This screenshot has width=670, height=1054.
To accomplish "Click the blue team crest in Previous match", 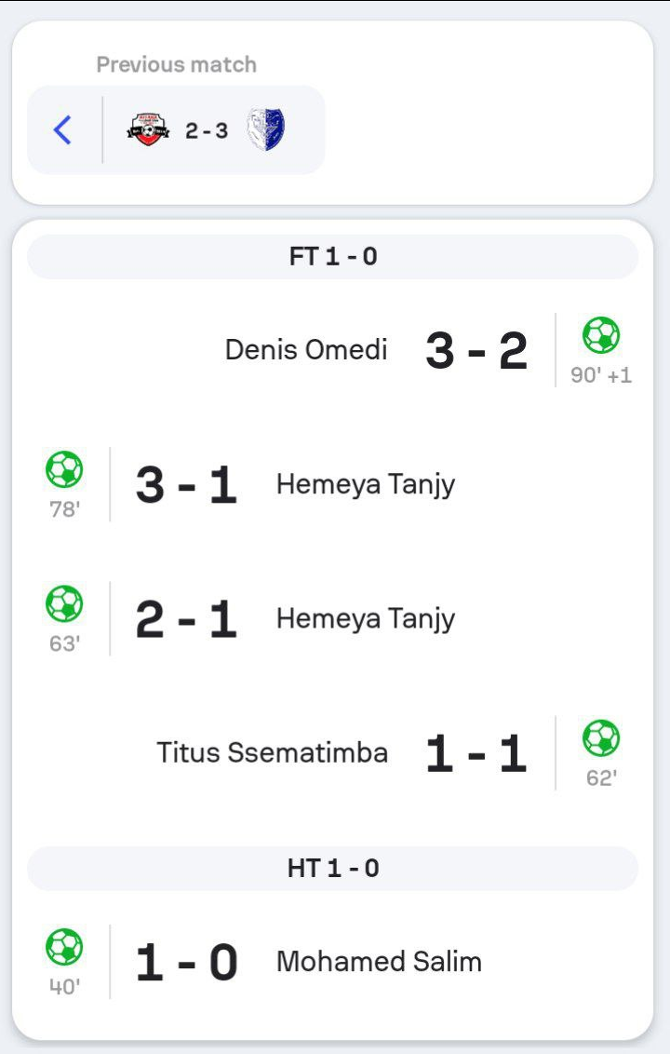I will click(266, 130).
